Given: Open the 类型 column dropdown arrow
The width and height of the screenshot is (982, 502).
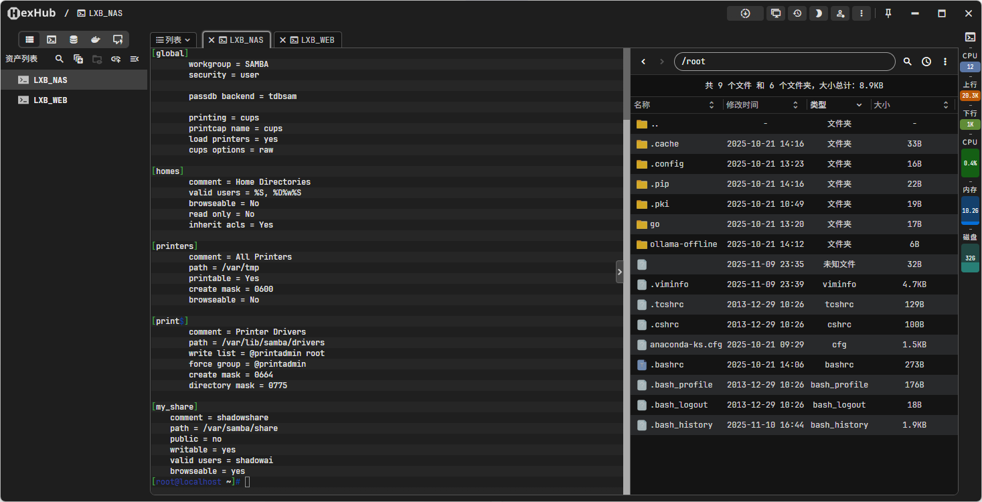Looking at the screenshot, I should pyautogui.click(x=859, y=105).
